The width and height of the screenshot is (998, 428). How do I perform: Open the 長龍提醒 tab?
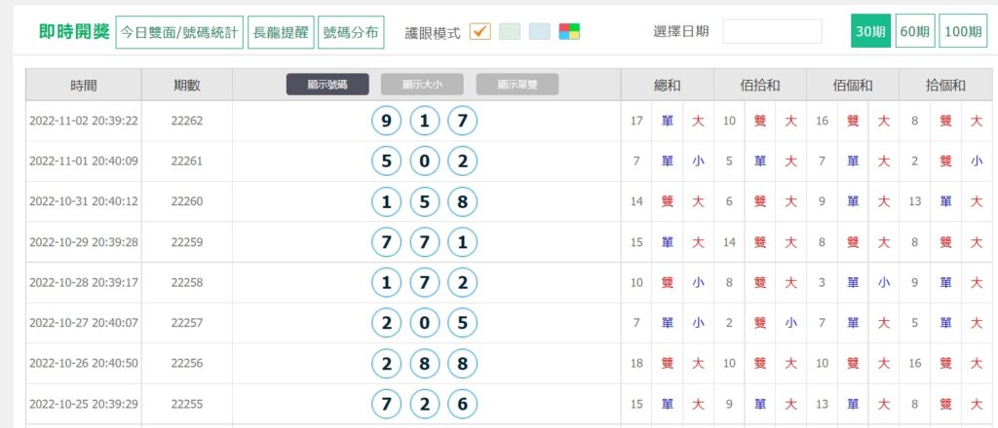tap(280, 31)
